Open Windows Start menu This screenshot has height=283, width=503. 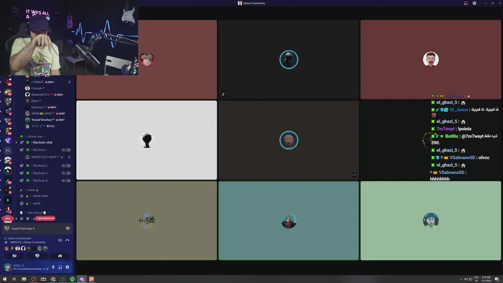pyautogui.click(x=5, y=279)
